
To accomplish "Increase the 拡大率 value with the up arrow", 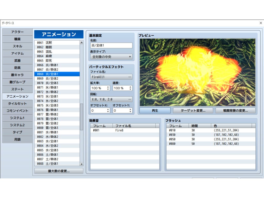I will [108, 87].
